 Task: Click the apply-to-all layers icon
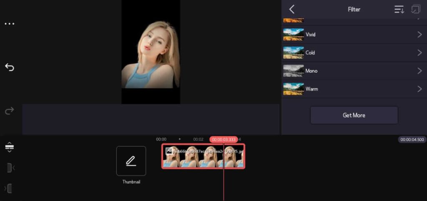point(416,9)
